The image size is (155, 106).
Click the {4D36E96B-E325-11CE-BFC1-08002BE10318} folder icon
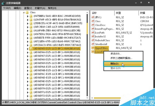(x=31, y=70)
